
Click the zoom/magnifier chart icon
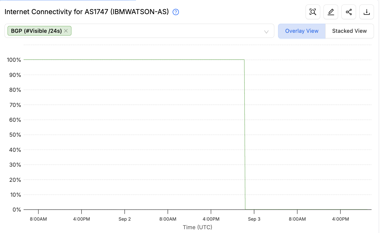click(x=313, y=12)
